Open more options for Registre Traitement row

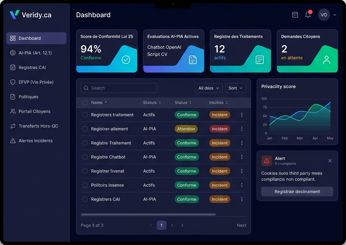(x=242, y=143)
